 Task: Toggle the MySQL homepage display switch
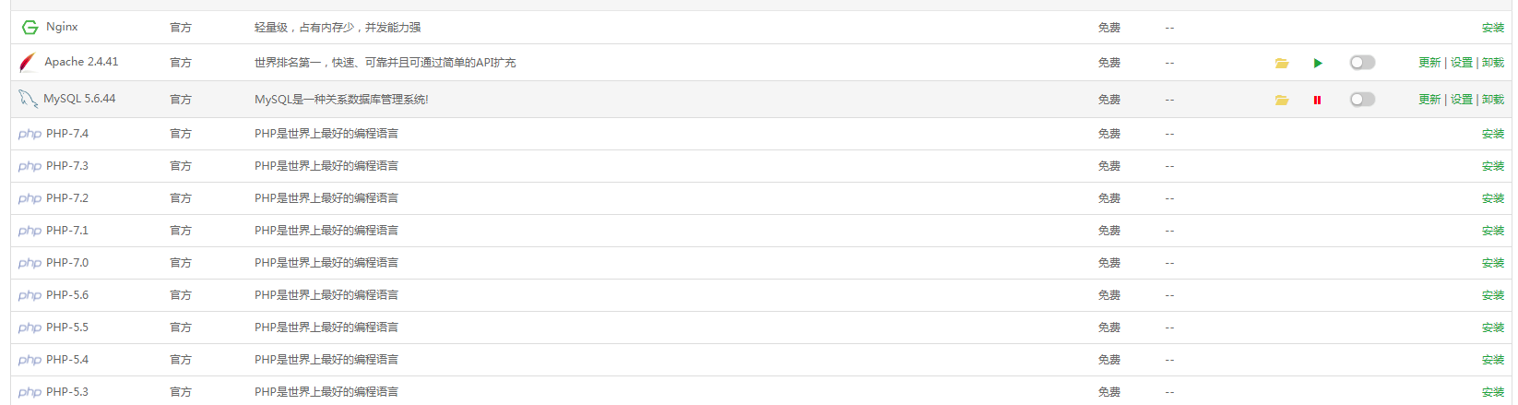pyautogui.click(x=1362, y=100)
